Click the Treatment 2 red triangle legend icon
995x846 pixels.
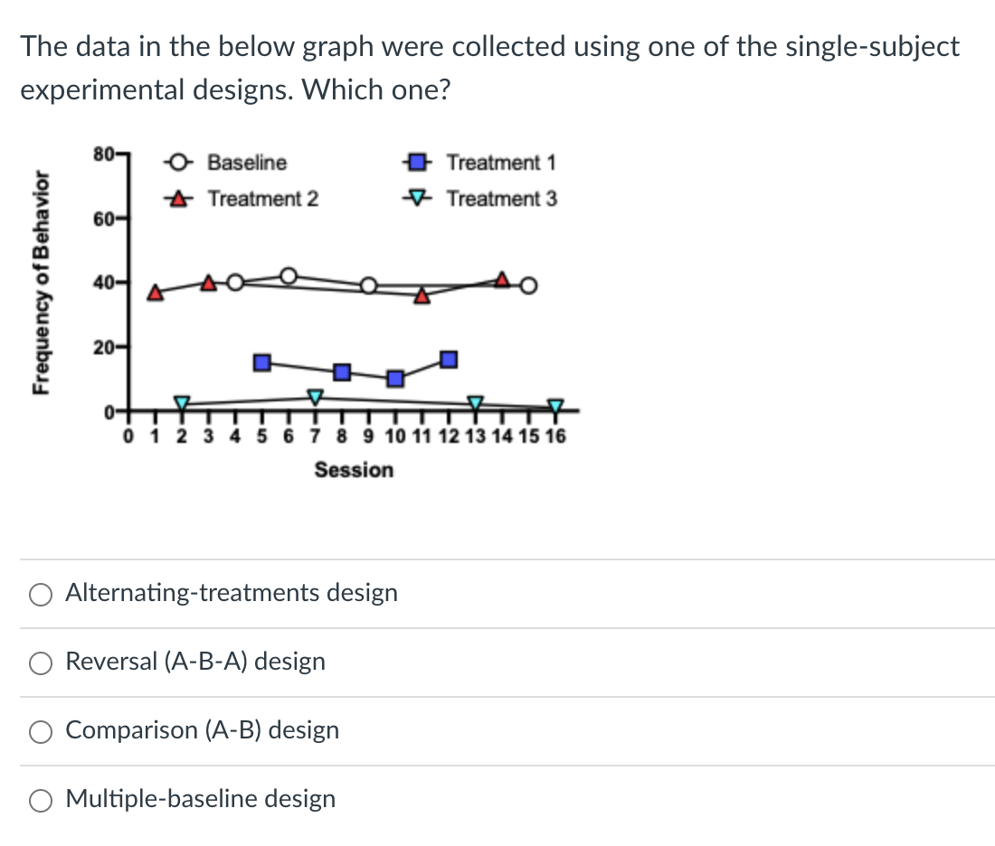[x=177, y=200]
